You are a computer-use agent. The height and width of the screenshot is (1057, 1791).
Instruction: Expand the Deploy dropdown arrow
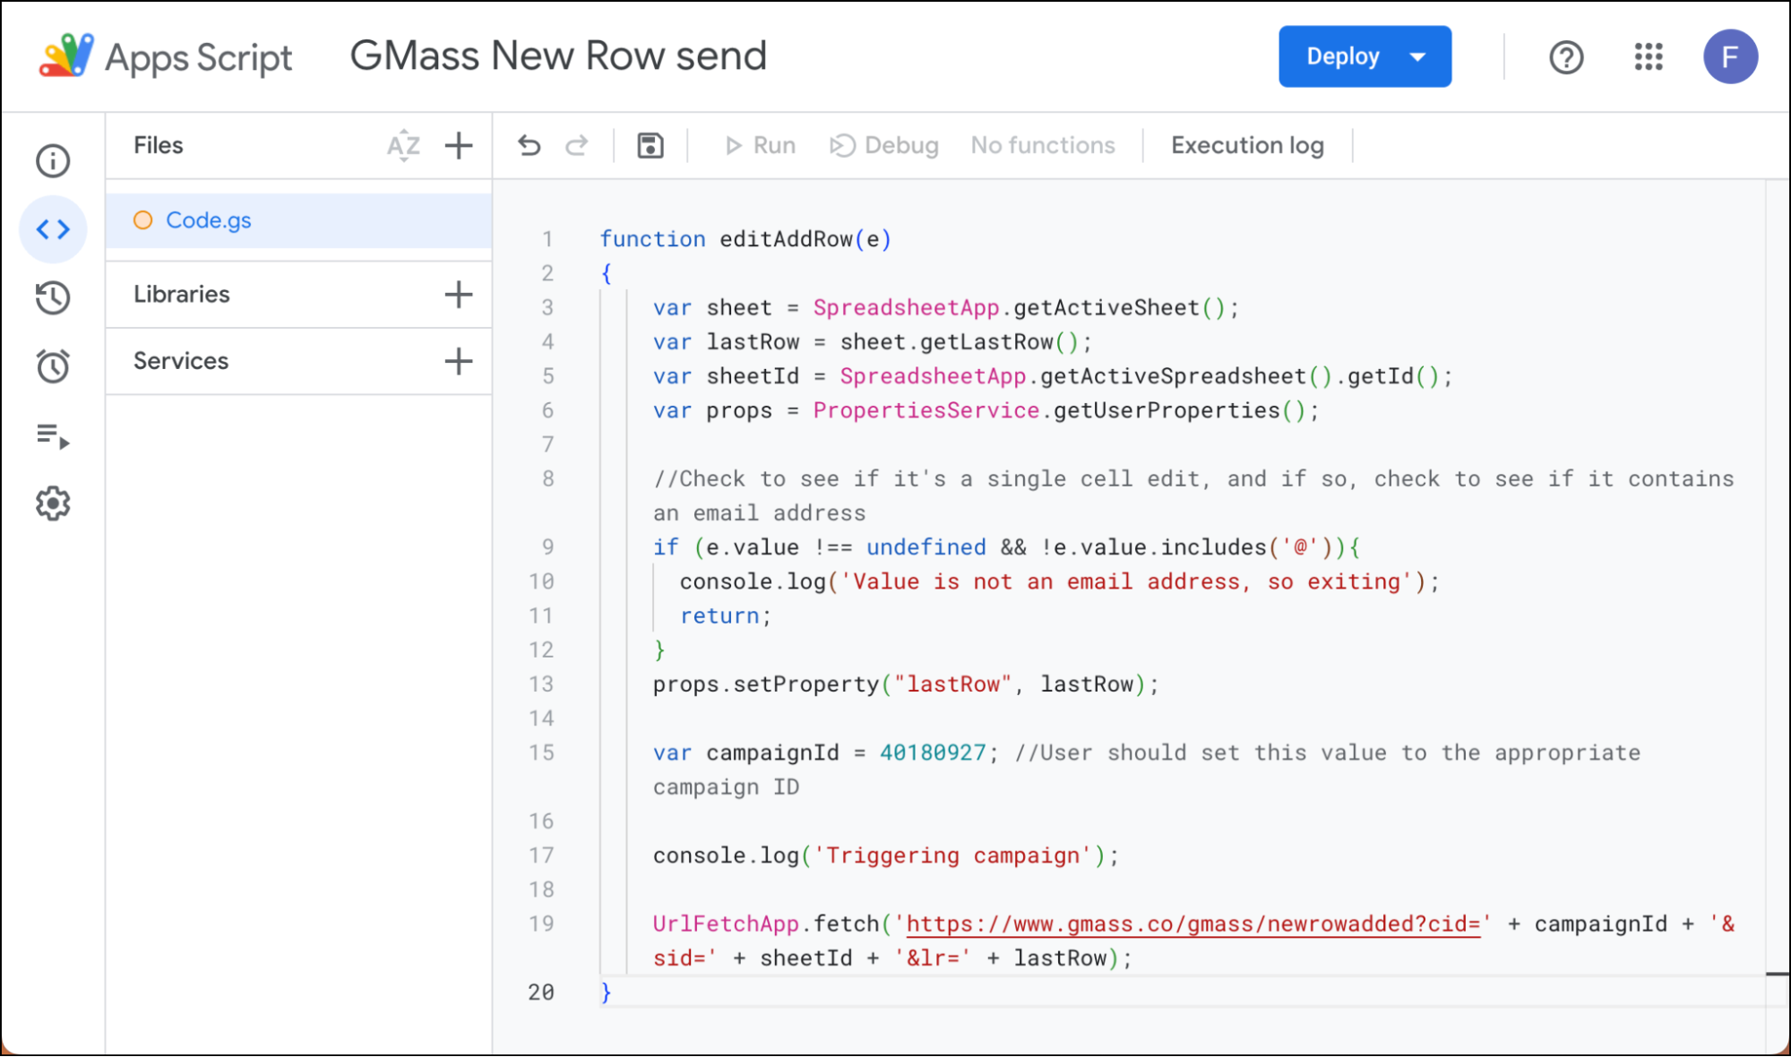(1417, 56)
